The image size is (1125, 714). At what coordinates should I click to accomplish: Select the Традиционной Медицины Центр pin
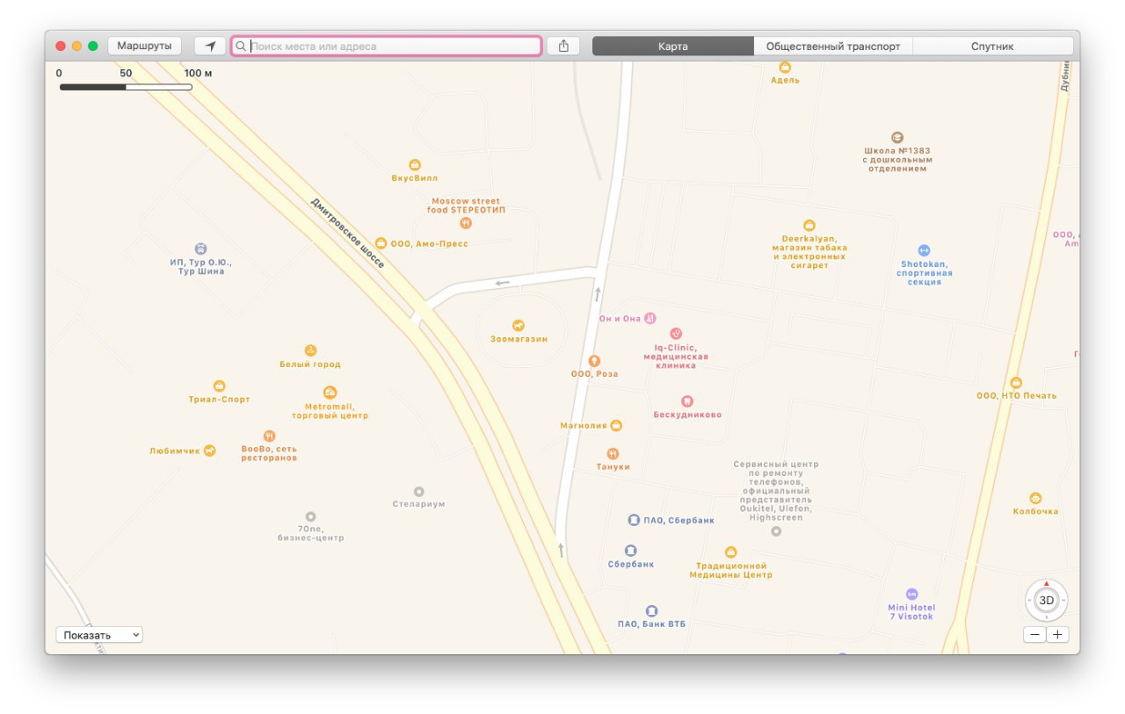point(731,552)
